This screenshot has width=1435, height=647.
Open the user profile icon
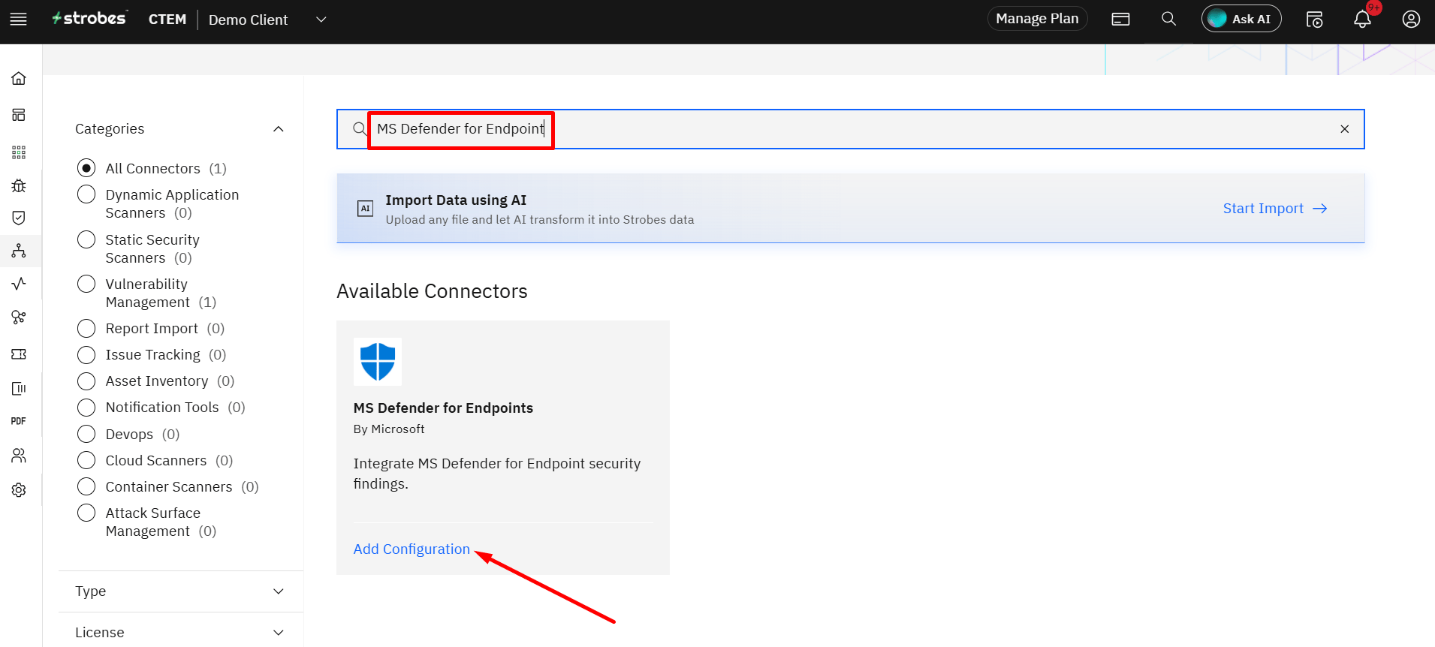[x=1411, y=20]
